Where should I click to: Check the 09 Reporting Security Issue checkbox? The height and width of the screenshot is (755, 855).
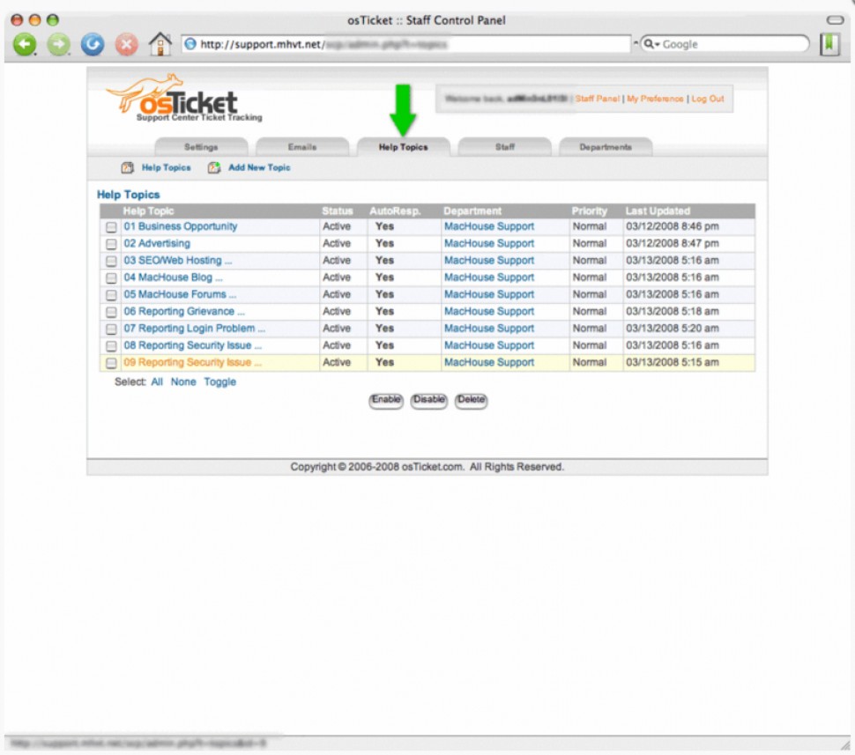[111, 362]
